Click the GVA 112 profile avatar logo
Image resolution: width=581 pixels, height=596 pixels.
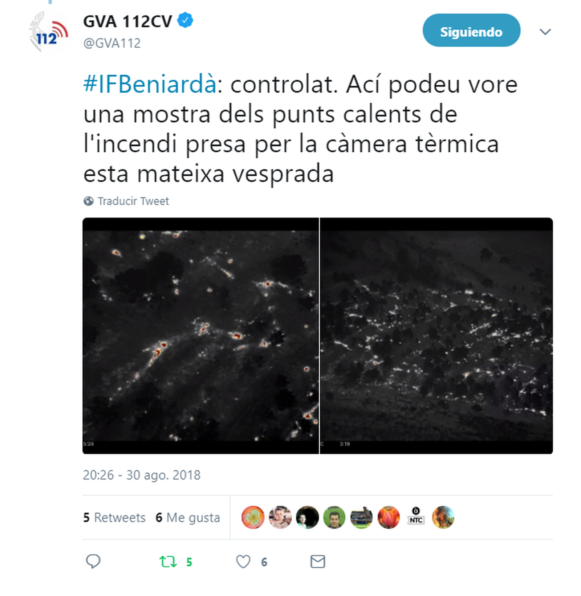pos(48,32)
